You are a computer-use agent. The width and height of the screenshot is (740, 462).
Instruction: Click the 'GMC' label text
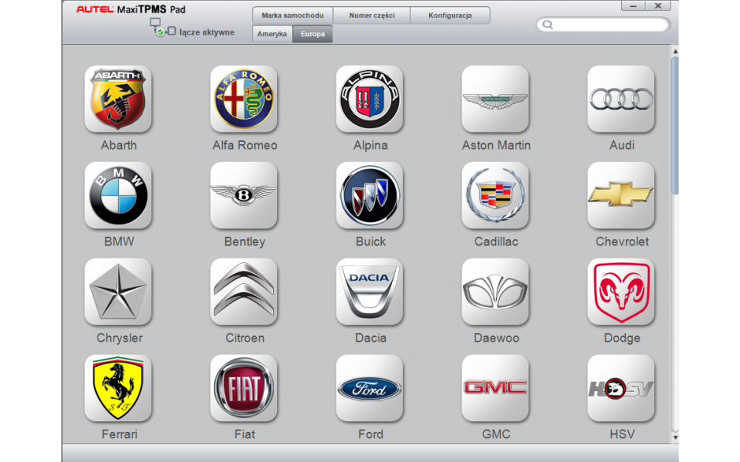click(497, 434)
